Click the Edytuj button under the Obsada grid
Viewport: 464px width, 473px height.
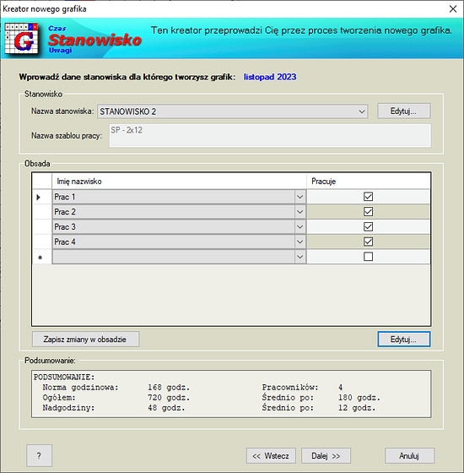[x=404, y=340]
